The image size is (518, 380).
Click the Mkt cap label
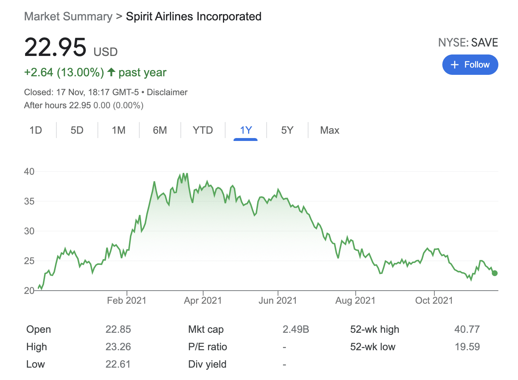(x=206, y=329)
